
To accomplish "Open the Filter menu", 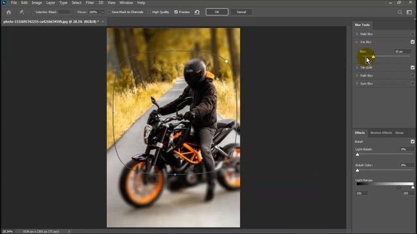I will point(90,3).
